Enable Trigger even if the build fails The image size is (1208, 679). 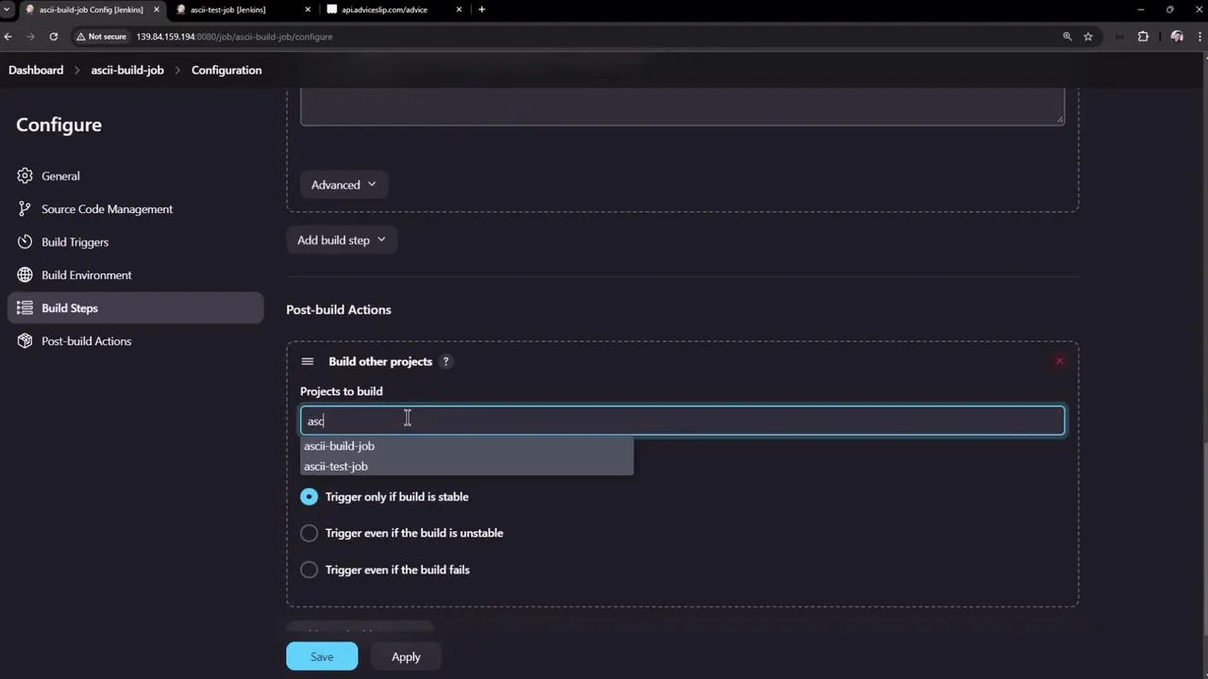coord(309,570)
